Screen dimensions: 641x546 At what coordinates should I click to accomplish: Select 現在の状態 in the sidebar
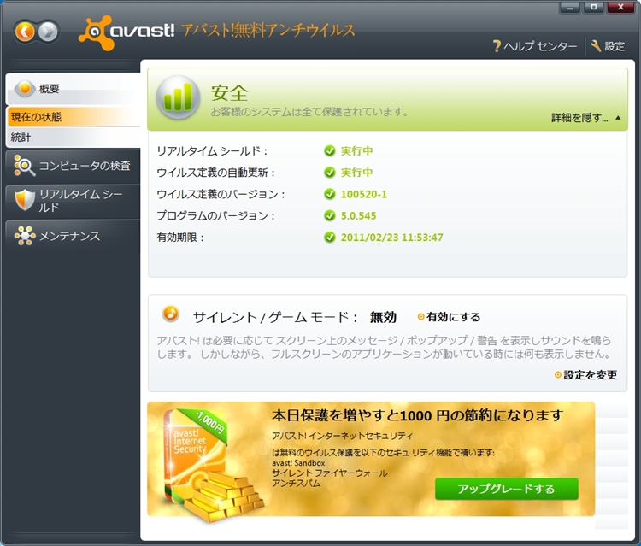(x=74, y=117)
